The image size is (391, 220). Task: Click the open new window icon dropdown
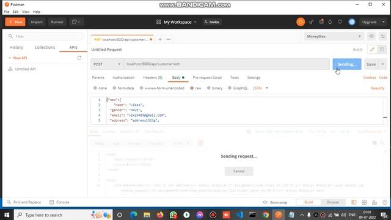76,22
